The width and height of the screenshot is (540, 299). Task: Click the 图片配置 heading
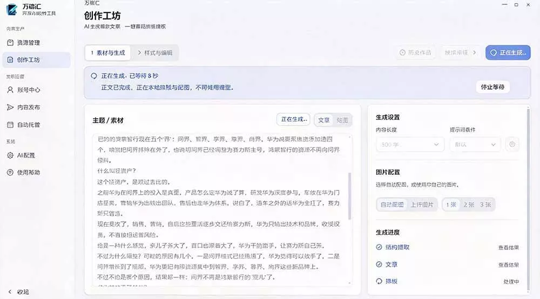[387, 172]
